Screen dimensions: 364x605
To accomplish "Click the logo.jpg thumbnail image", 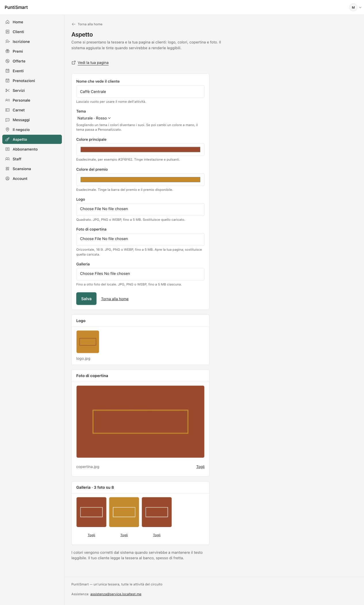I will (x=88, y=342).
